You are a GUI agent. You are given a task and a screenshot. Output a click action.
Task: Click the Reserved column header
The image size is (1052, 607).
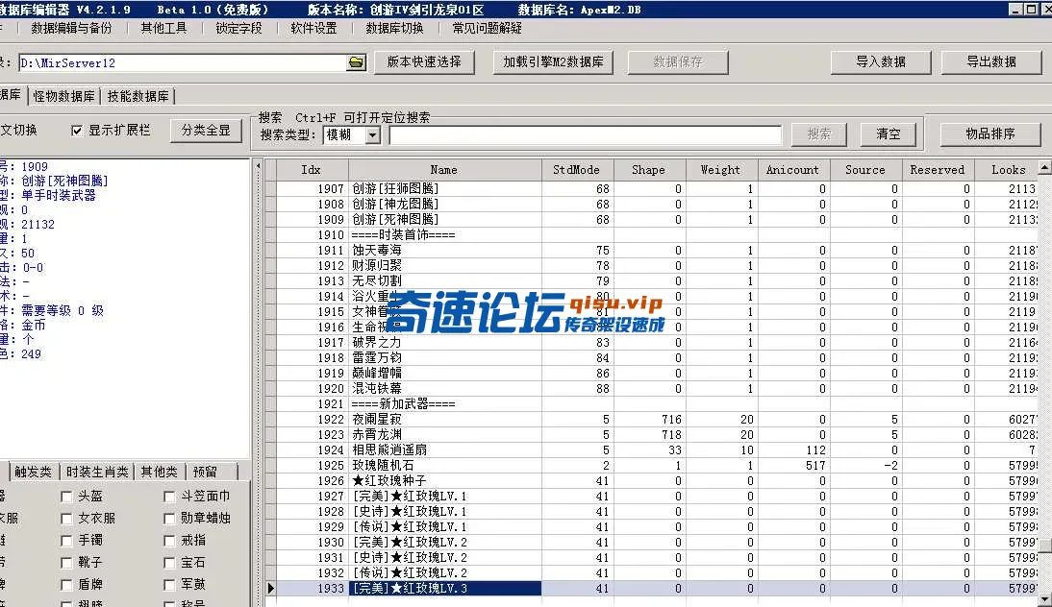point(938,170)
